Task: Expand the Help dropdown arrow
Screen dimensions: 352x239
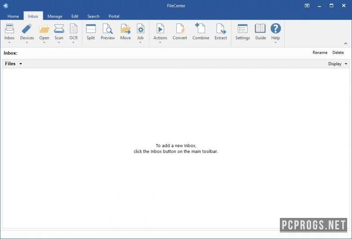Action: pos(275,42)
